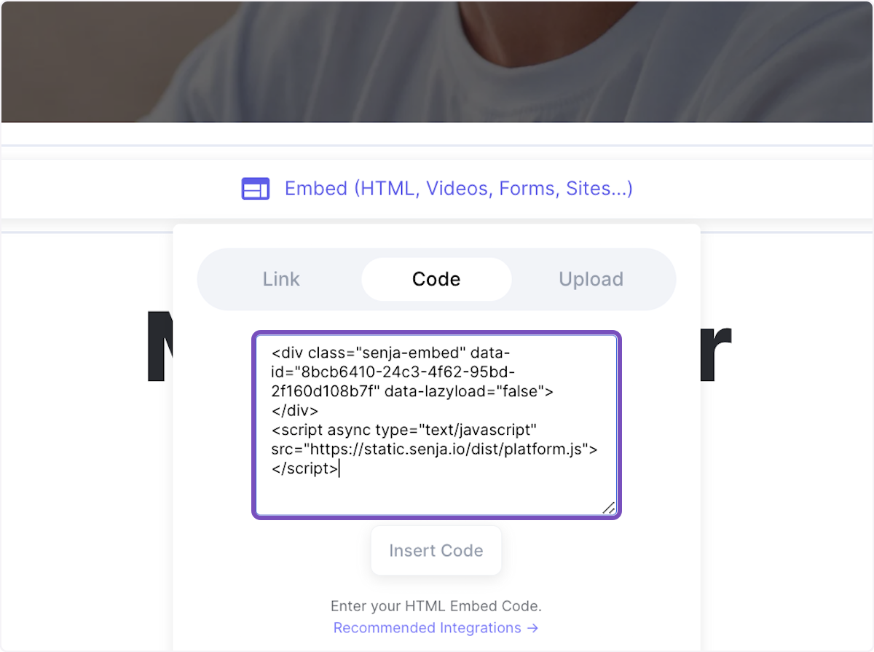The width and height of the screenshot is (874, 652).
Task: Click inside the HTML embed code field
Action: point(436,423)
